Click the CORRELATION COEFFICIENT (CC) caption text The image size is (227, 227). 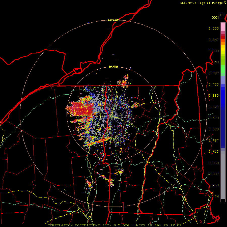click(79, 225)
